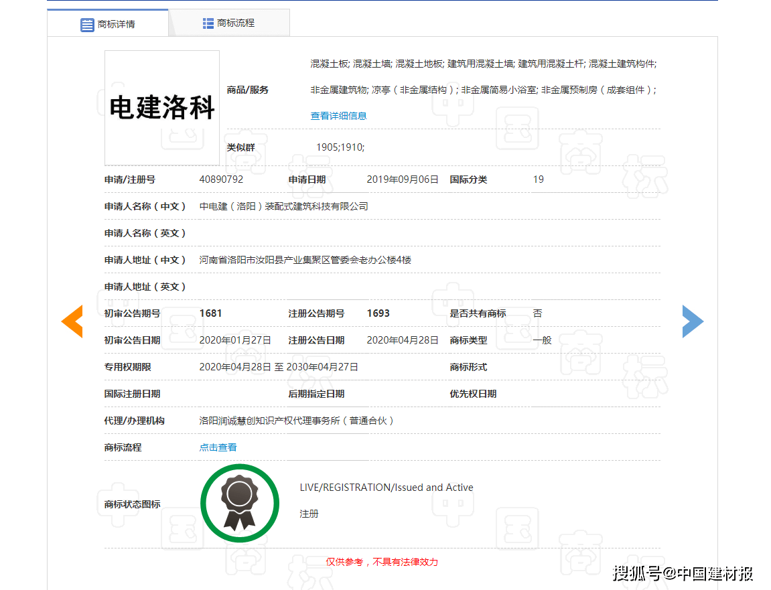Image resolution: width=771 pixels, height=590 pixels.
Task: Click the LIVE/REGISTRATION/Issued and Active status text
Action: coord(387,488)
